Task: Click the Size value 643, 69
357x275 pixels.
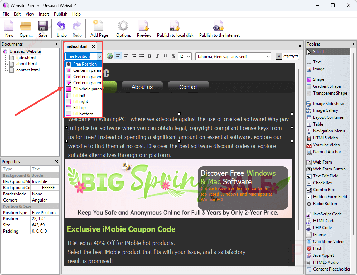Action: coord(45,225)
